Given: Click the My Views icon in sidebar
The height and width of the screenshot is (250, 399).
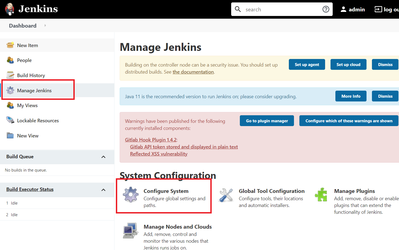Looking at the screenshot, I should tap(10, 105).
